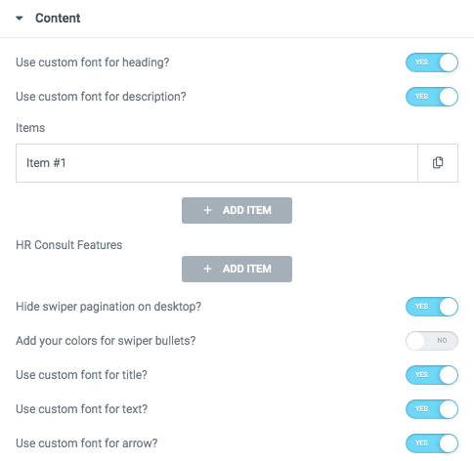Switch off custom font for text
Viewport: 474px width, 461px height.
tap(432, 409)
